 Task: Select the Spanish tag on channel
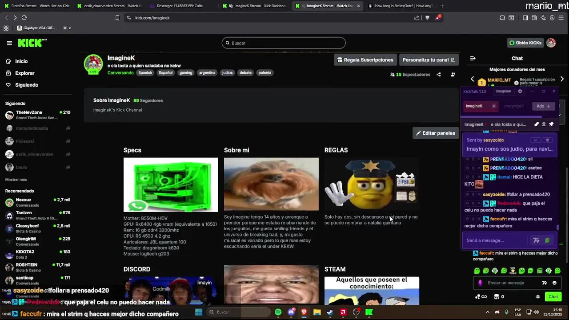tap(145, 72)
